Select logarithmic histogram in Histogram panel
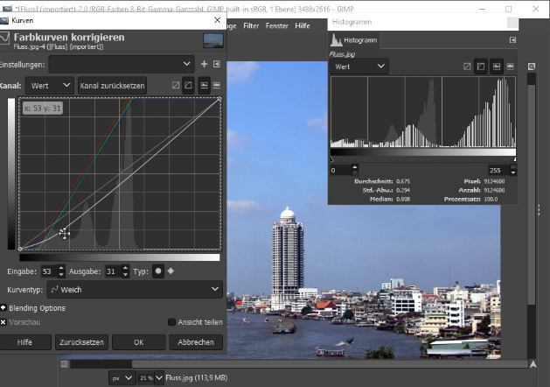Viewport: 550px width, 387px height. point(510,67)
